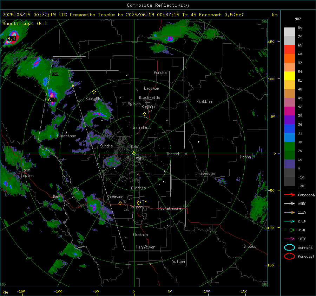Click the Lake Louise map label
This screenshot has width=316, height=296.
tap(27, 173)
